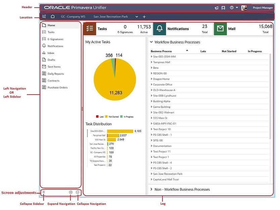Viewport: 280px width, 210px height.
Task: Click the green In Progress legend swatch
Action: [x=122, y=117]
